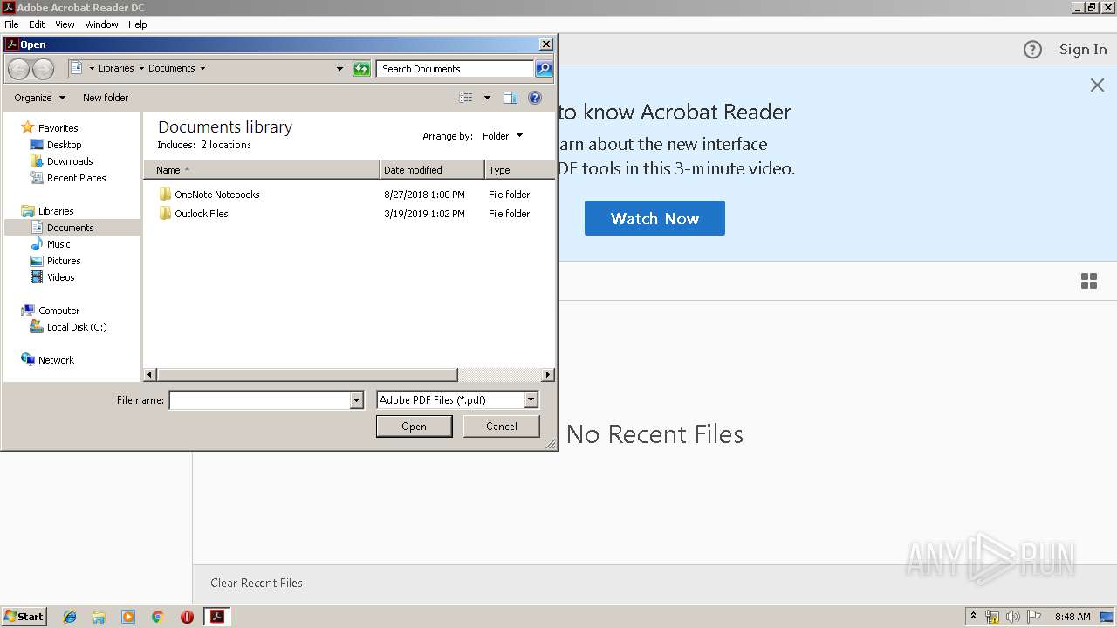
Task: Open the View menu
Action: [x=65, y=24]
